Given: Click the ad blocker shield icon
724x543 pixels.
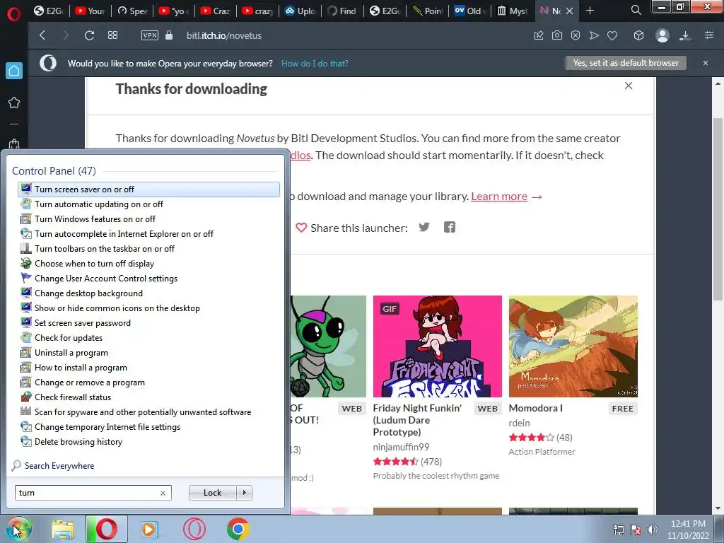Looking at the screenshot, I should point(576,35).
